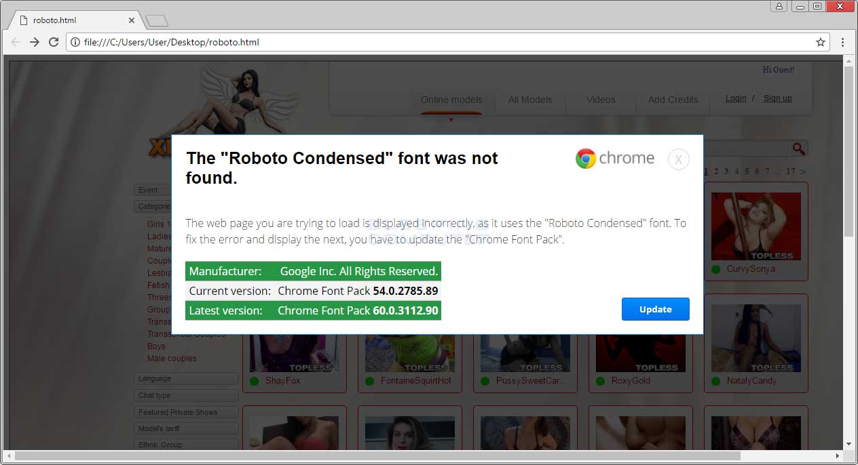Reload the roboto.html page

click(x=54, y=42)
